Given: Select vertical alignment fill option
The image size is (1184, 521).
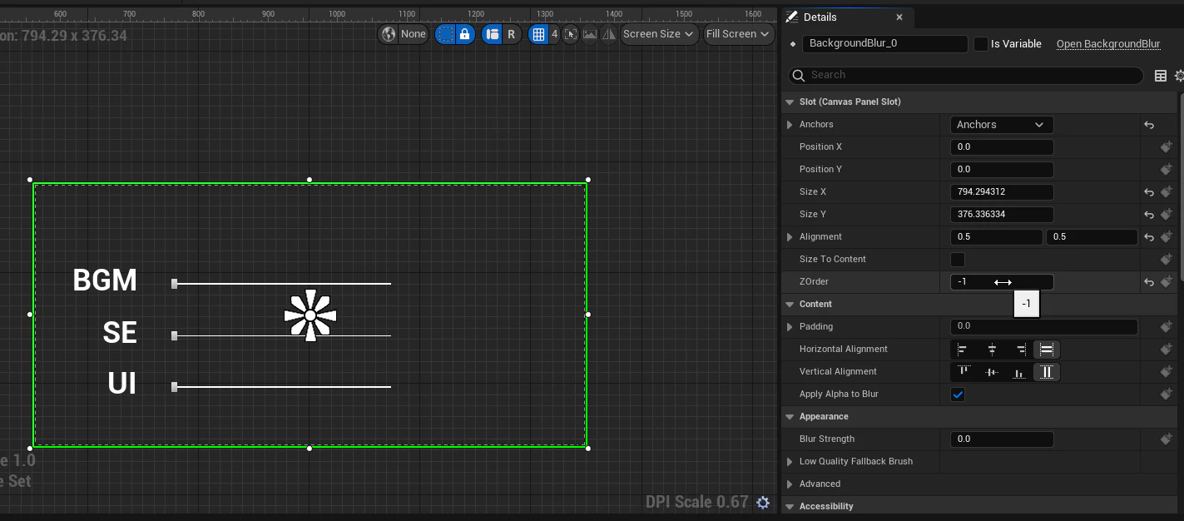Looking at the screenshot, I should coord(1047,372).
